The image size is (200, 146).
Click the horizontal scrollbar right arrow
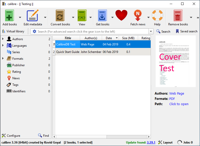149,137
